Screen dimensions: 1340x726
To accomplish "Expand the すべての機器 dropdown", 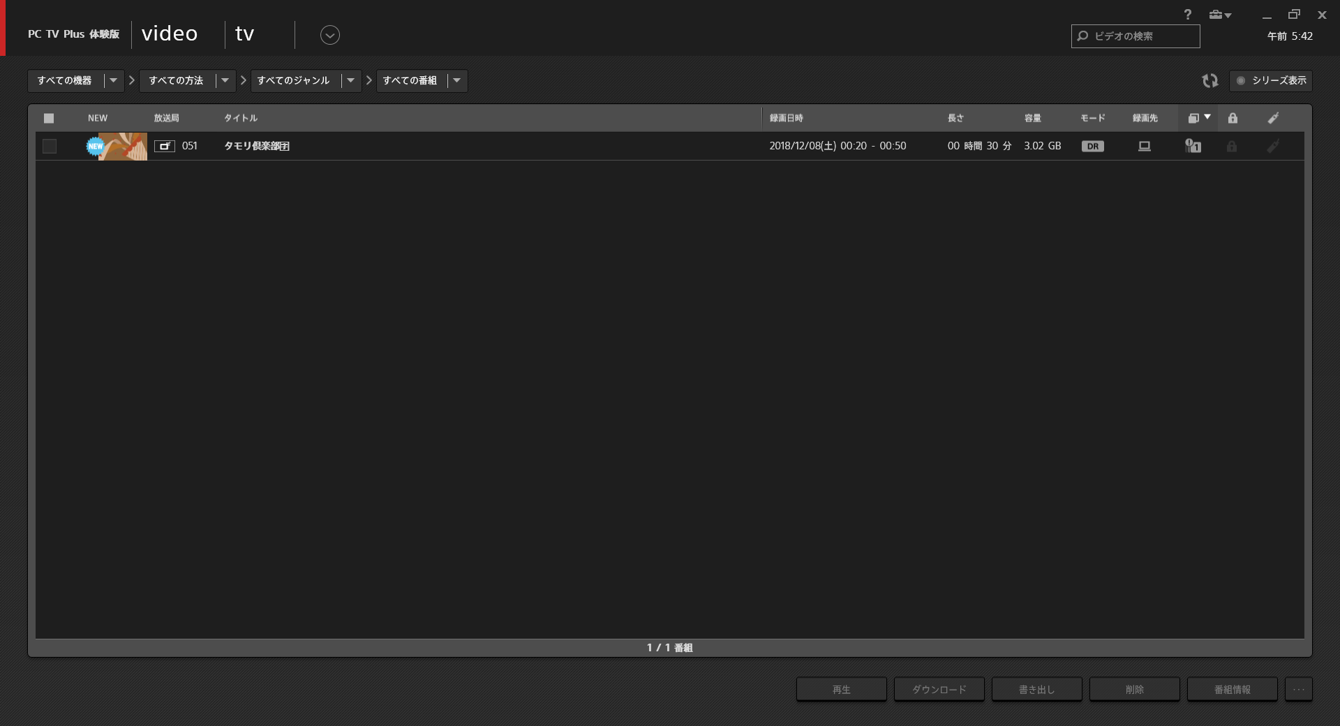I will point(113,81).
